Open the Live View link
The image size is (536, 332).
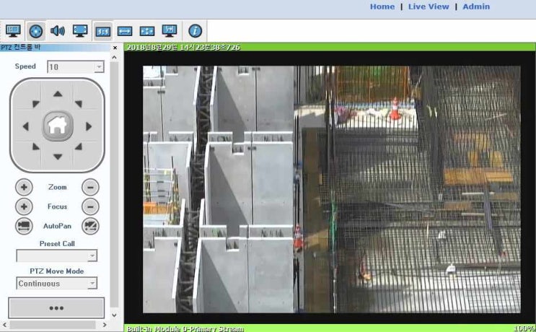[428, 6]
